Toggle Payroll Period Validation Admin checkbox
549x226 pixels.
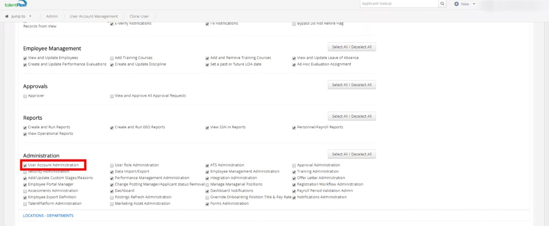tap(294, 191)
